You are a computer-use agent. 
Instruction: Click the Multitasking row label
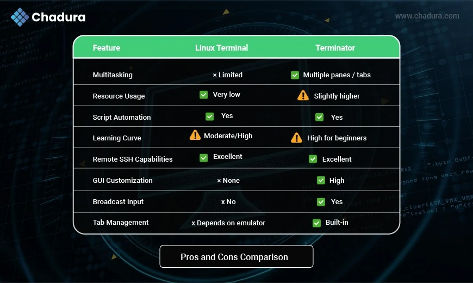(x=113, y=75)
